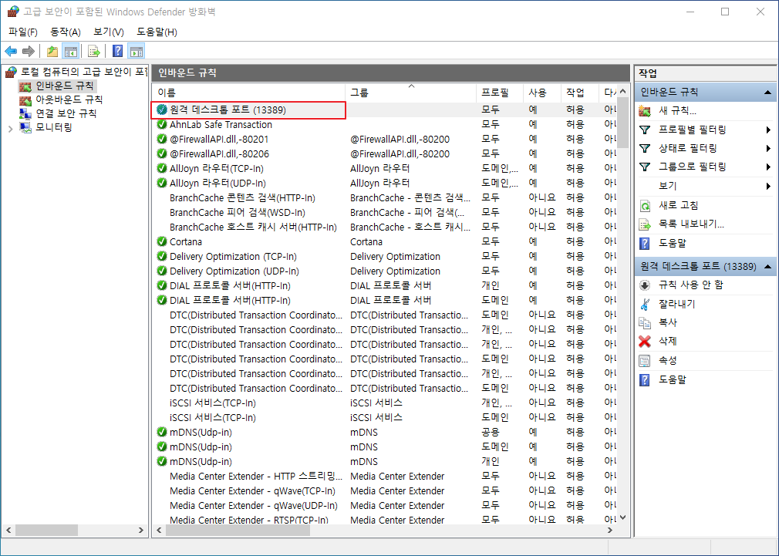Click the Export List toolbar icon
Image resolution: width=779 pixels, height=556 pixels.
pyautogui.click(x=93, y=51)
